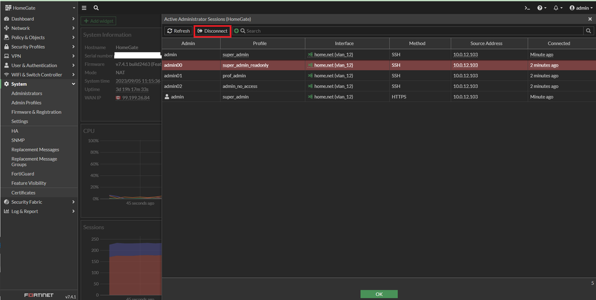Click the search magnifier button at right
Image resolution: width=596 pixels, height=300 pixels.
coord(588,31)
